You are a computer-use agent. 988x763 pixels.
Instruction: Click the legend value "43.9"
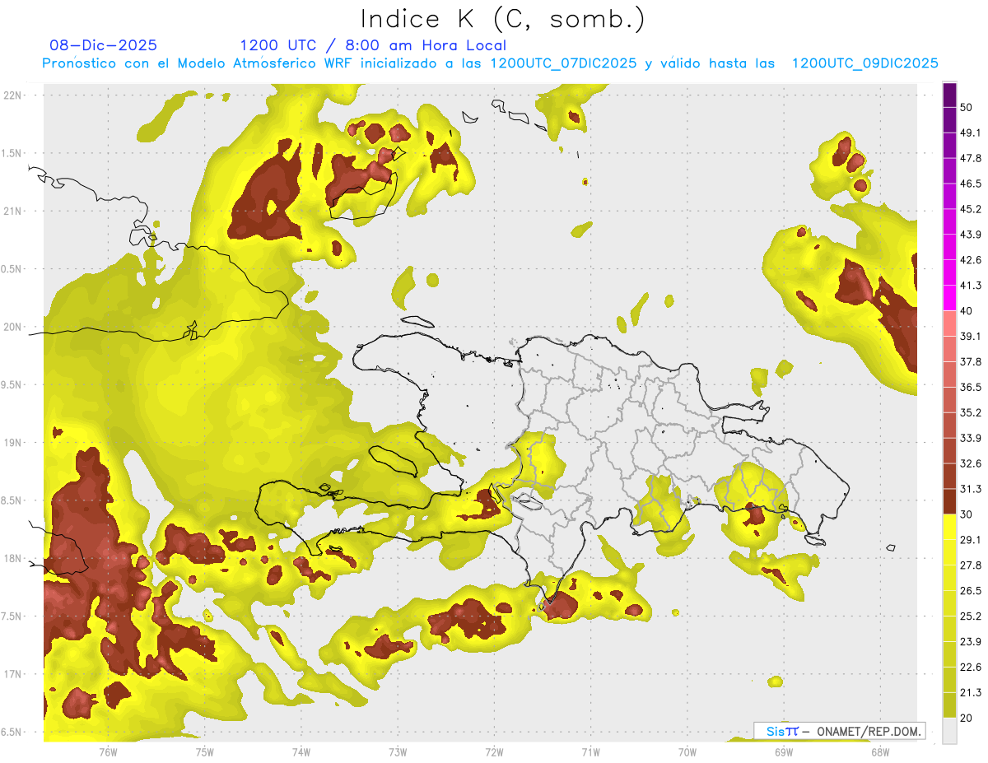tap(971, 235)
